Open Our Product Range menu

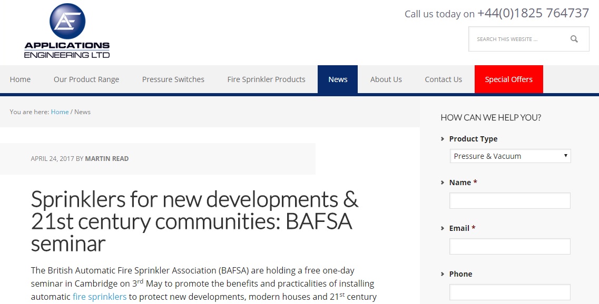pyautogui.click(x=86, y=79)
